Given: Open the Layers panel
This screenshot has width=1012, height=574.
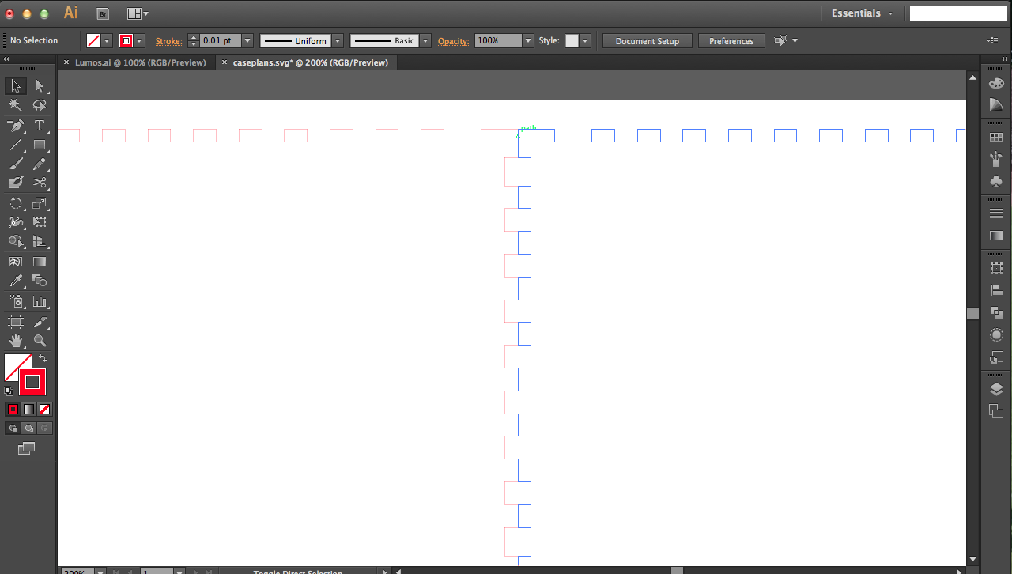Looking at the screenshot, I should point(996,389).
